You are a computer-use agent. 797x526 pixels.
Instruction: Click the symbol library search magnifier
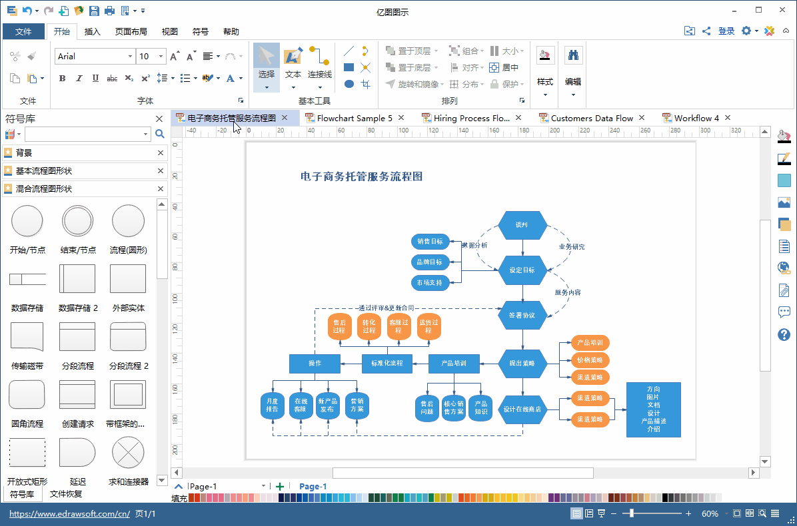[x=159, y=134]
